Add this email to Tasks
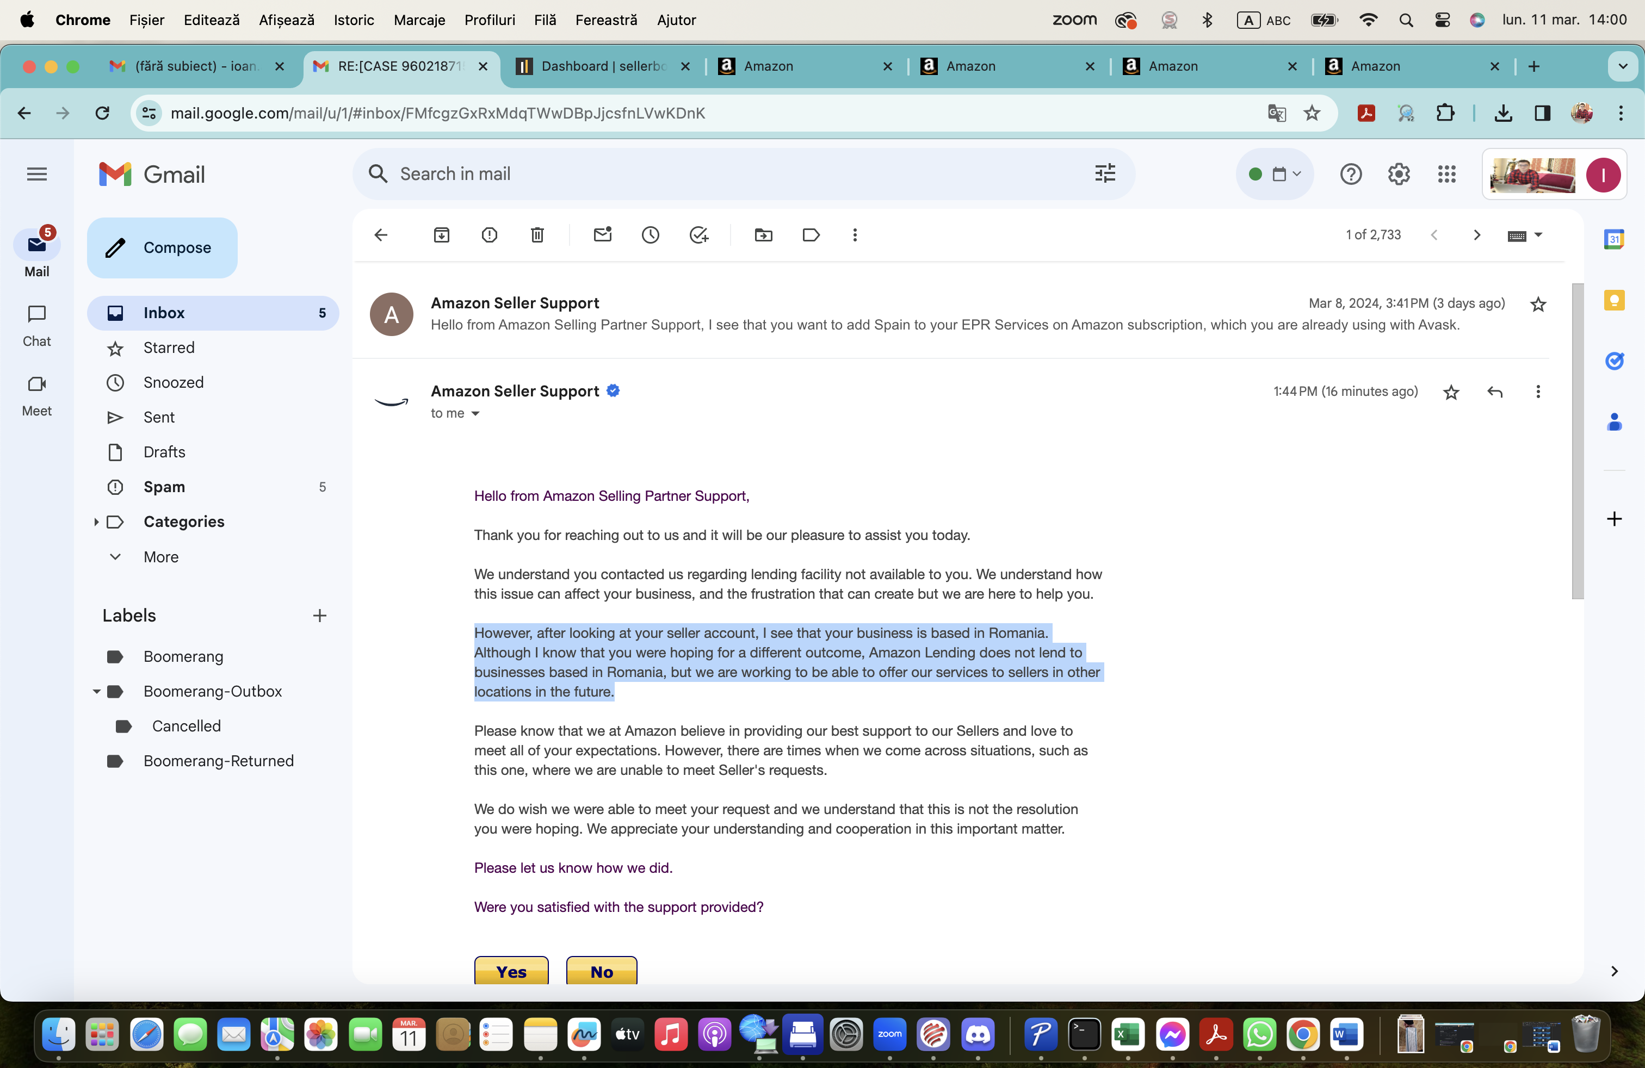1645x1068 pixels. (699, 235)
